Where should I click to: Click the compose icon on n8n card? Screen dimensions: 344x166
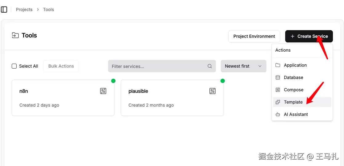(103, 91)
